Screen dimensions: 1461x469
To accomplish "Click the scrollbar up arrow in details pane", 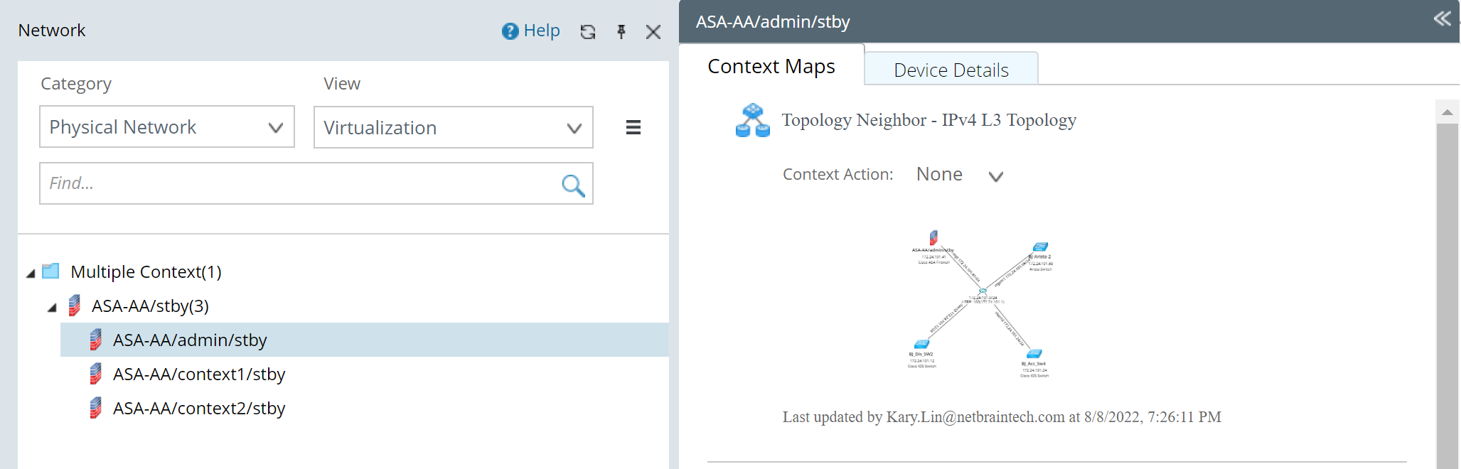I will point(1447,112).
